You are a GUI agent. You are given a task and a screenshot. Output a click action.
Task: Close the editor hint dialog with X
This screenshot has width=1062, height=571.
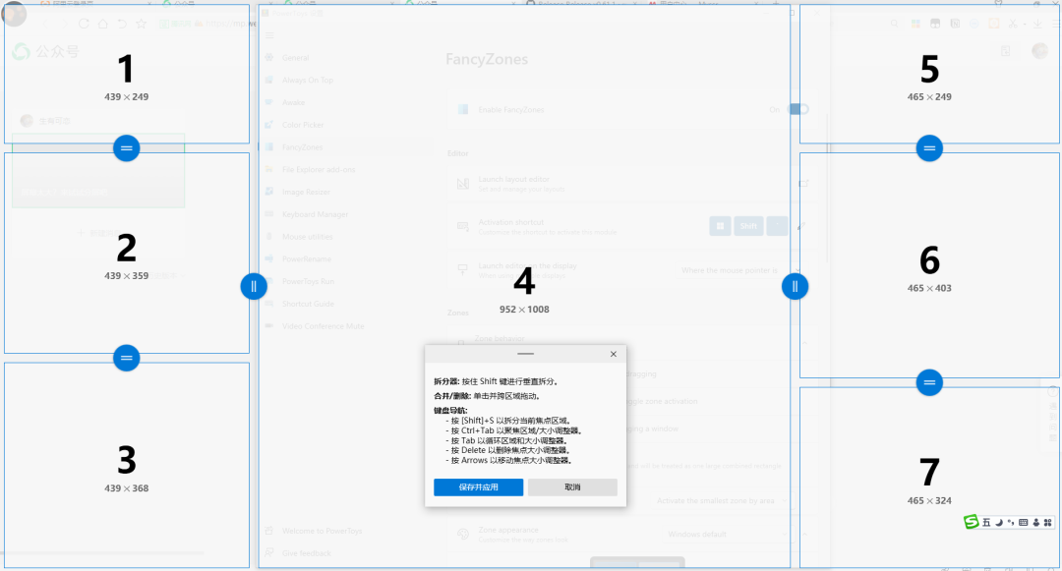[613, 354]
